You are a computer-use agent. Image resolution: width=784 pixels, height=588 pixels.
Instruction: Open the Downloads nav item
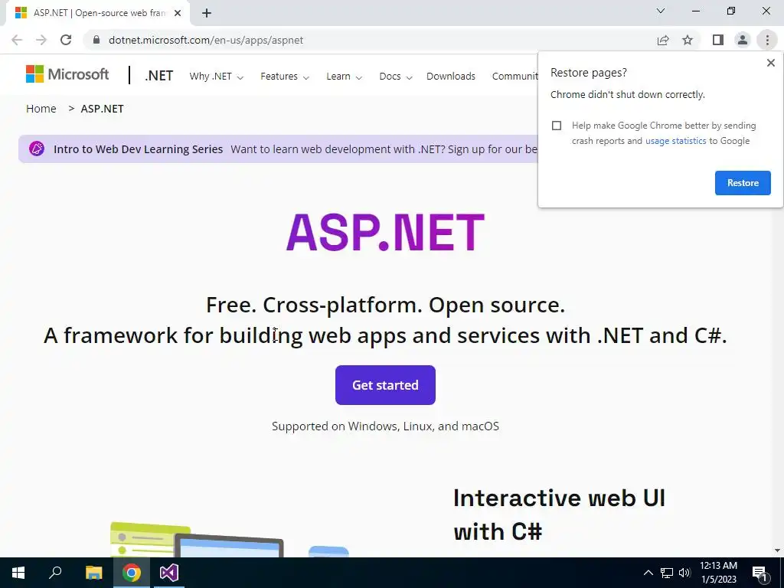pos(451,77)
